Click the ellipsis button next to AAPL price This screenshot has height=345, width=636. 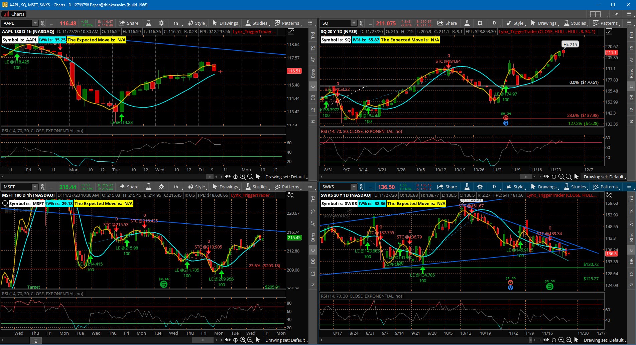click(x=51, y=23)
